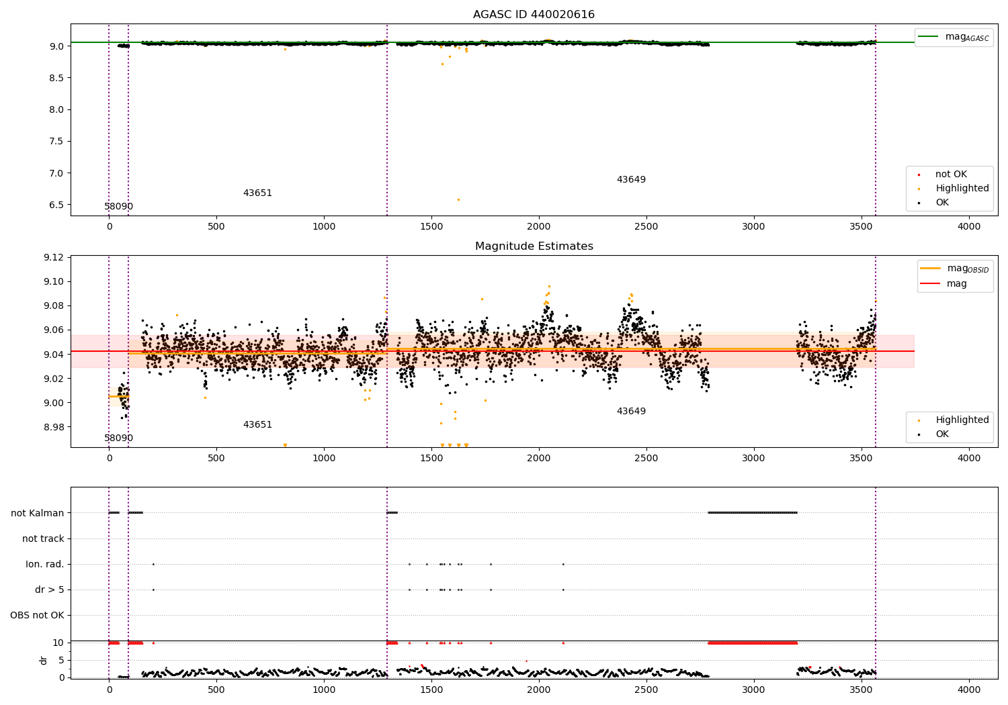Click the "dr > 5" axis label

point(50,590)
